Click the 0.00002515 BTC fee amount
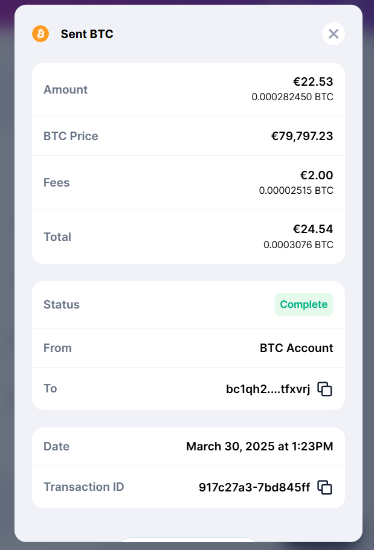 296,191
